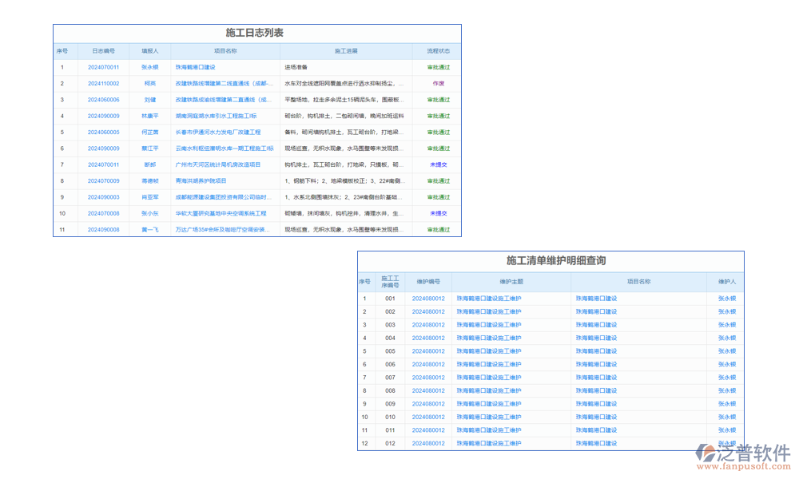Click the 施工进展 column header
The width and height of the screenshot is (799, 479).
[x=346, y=50]
